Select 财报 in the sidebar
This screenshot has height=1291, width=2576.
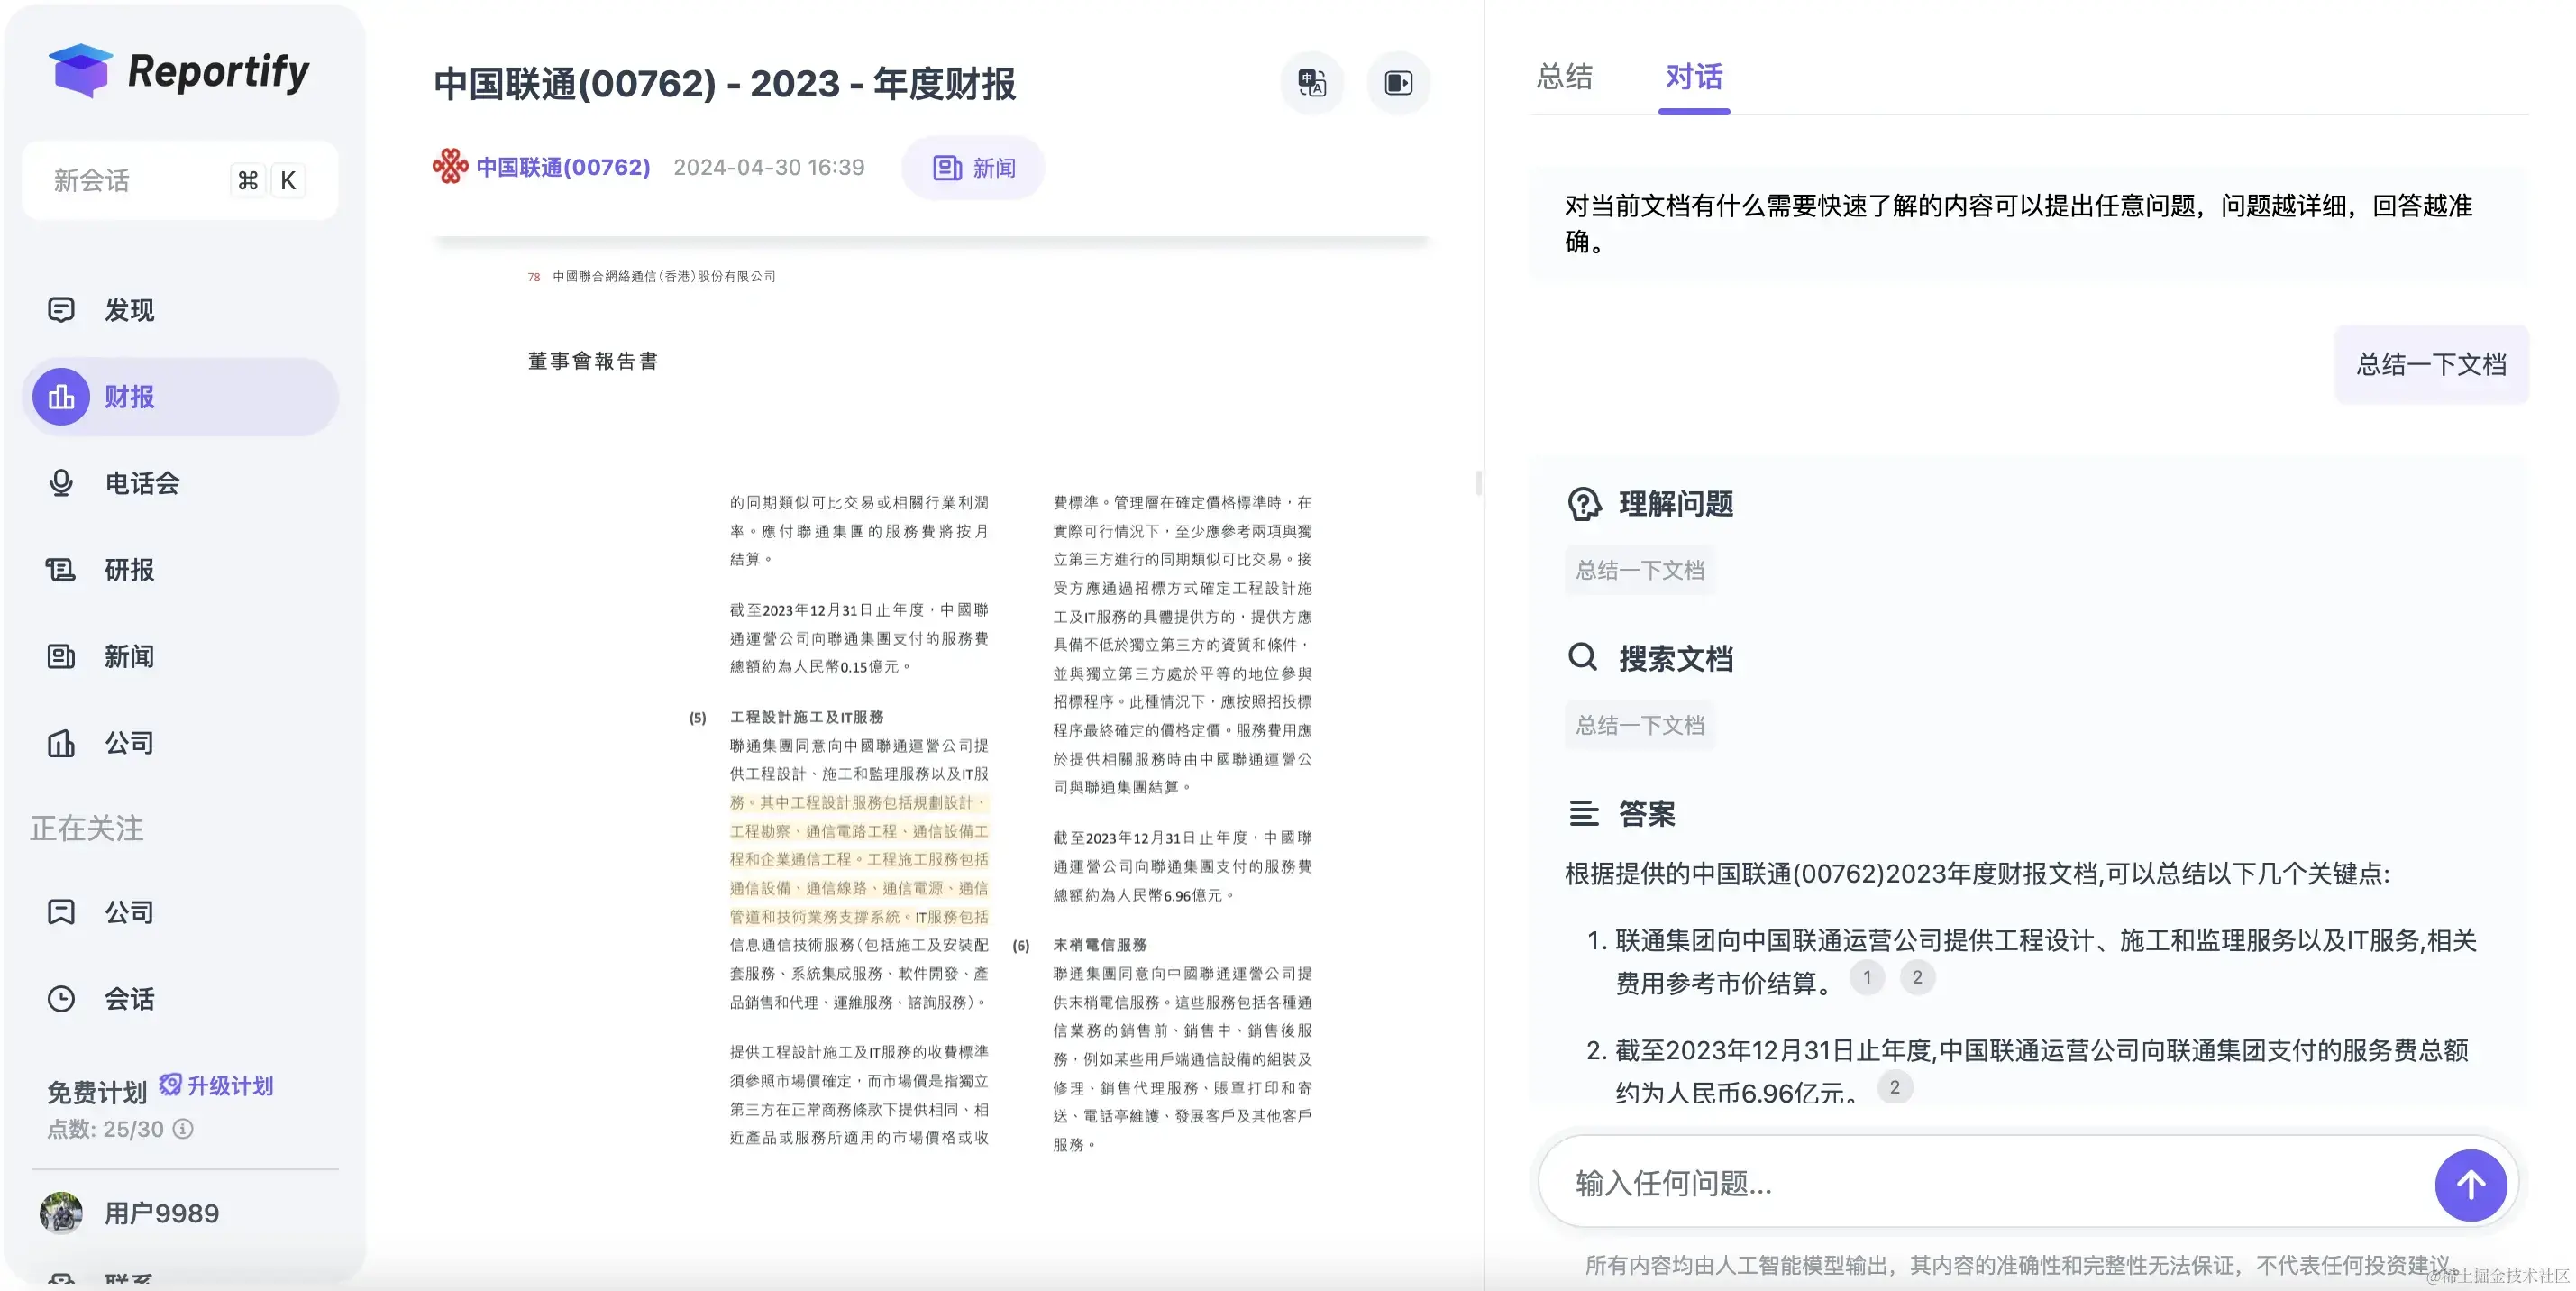(128, 397)
